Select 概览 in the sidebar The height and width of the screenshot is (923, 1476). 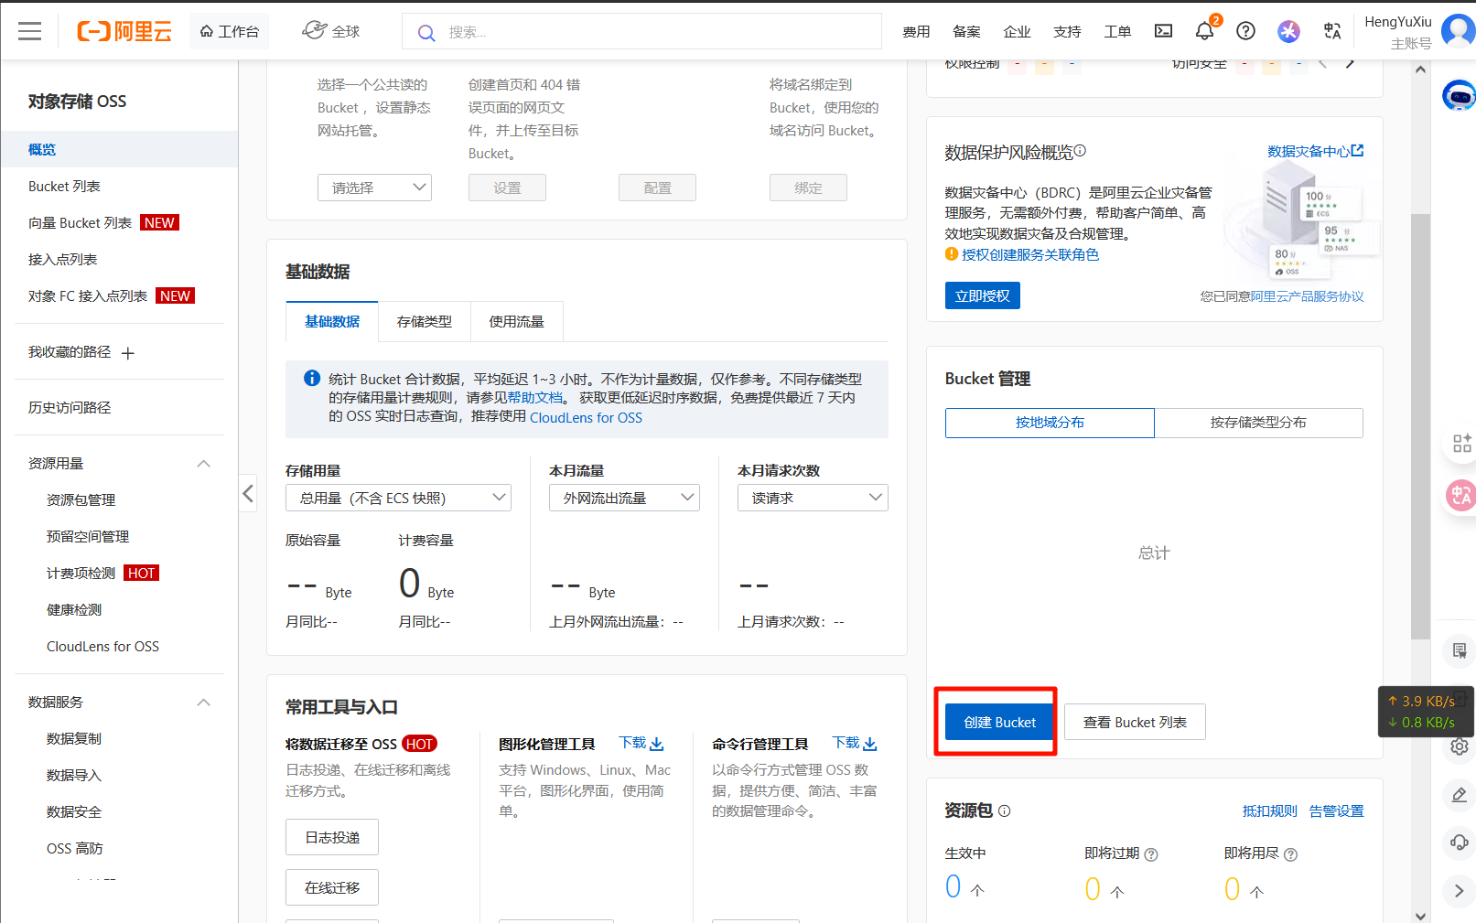(119, 149)
